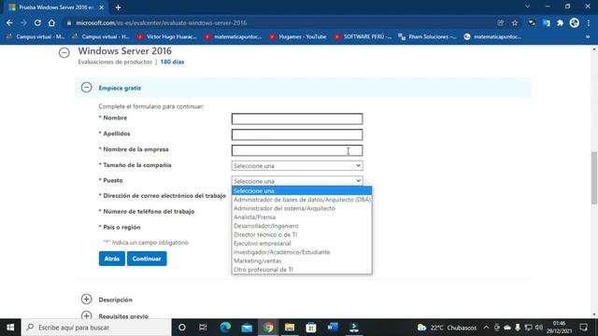Choose Director técnico o de TI option

point(302,234)
